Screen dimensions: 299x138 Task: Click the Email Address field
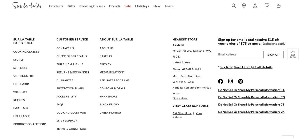(x=240, y=55)
